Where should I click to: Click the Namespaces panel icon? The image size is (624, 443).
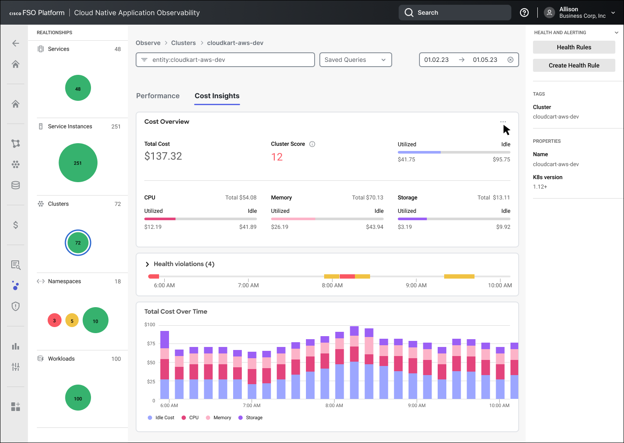41,281
